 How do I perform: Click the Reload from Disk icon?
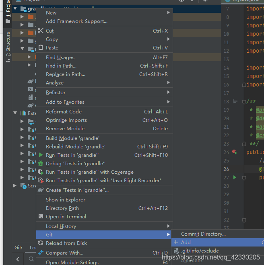click(x=41, y=243)
